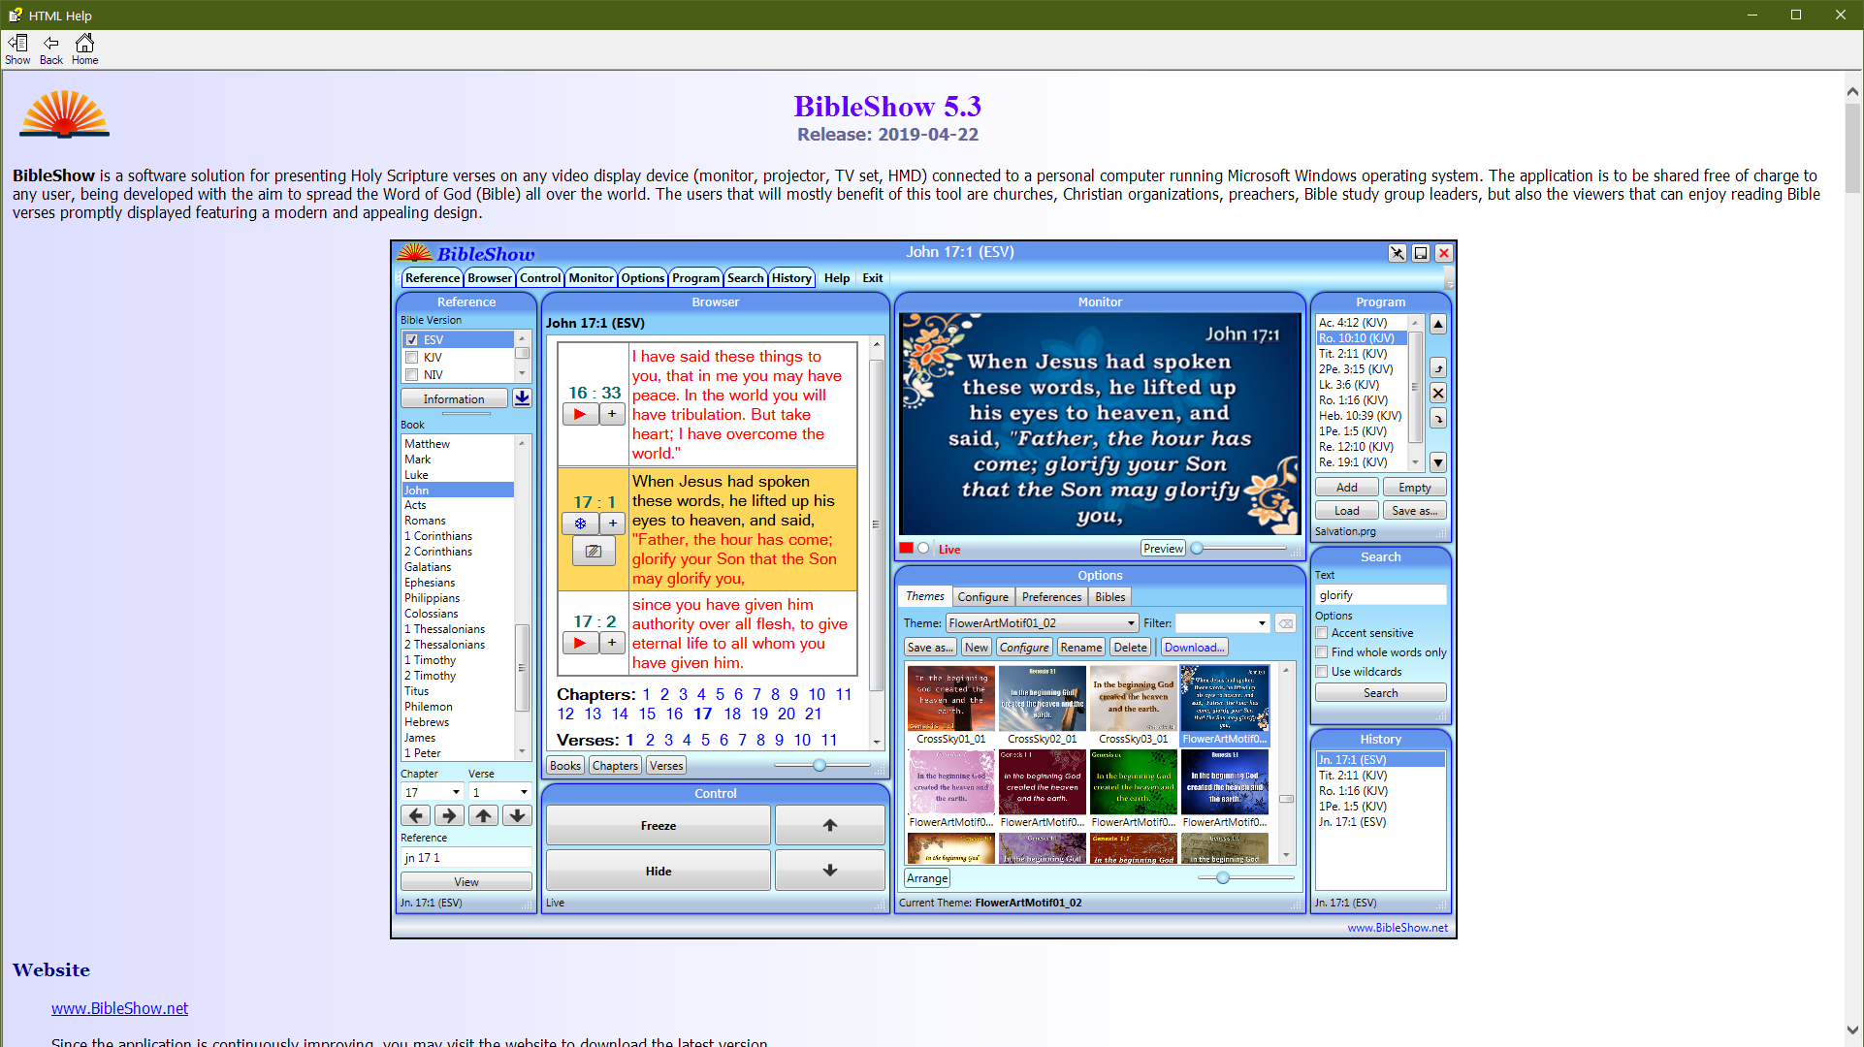Click the red play button beside verse 16:33
The height and width of the screenshot is (1047, 1864).
[580, 414]
